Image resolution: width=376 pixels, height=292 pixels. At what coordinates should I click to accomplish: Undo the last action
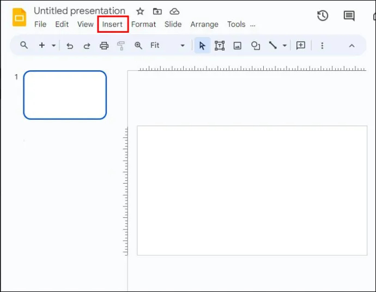pos(70,46)
